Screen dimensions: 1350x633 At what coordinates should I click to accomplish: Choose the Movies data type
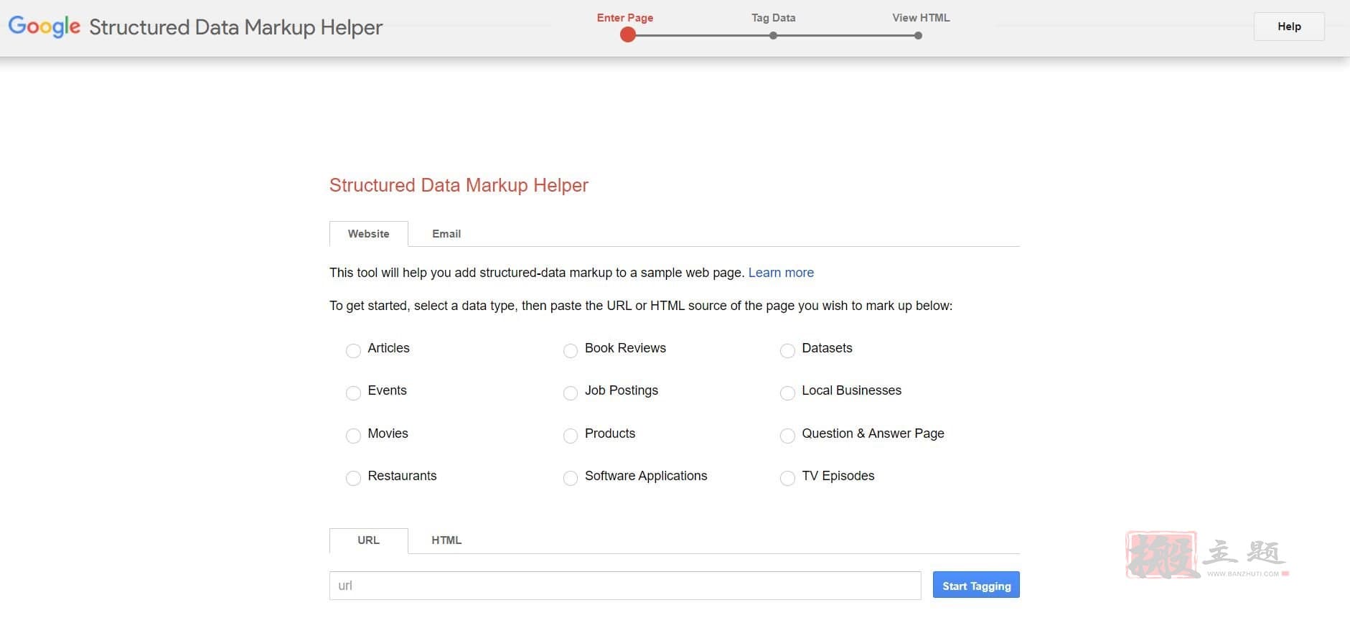(x=353, y=436)
